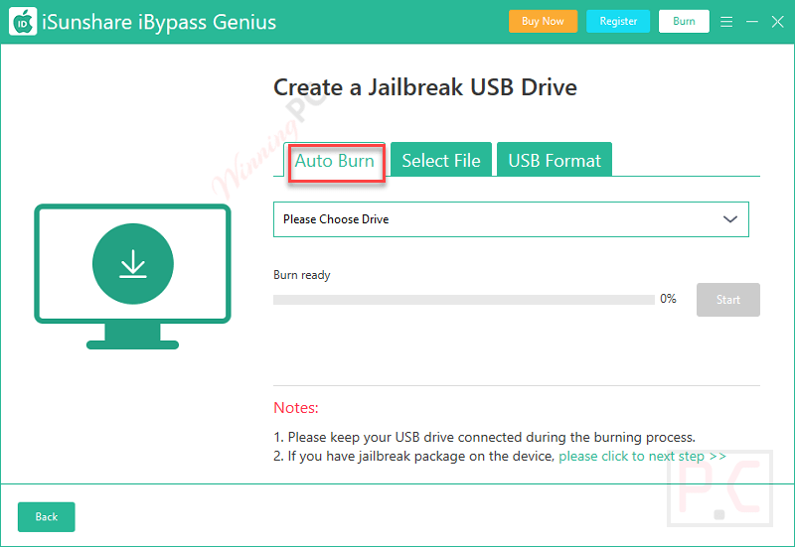This screenshot has width=795, height=547.
Task: Click the 'iSunshare iBypass Genius' title text
Action: tap(159, 22)
